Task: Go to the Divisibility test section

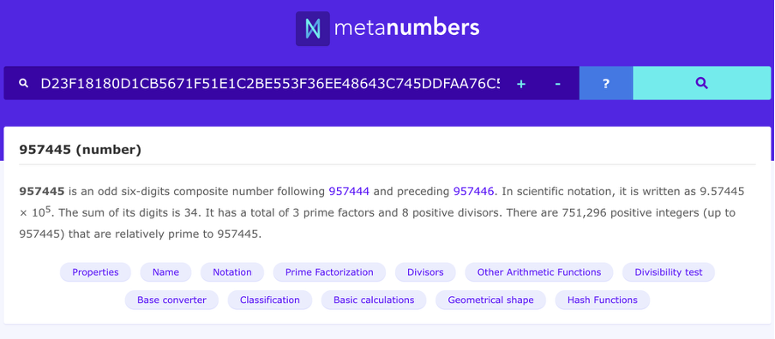Action: tap(669, 272)
